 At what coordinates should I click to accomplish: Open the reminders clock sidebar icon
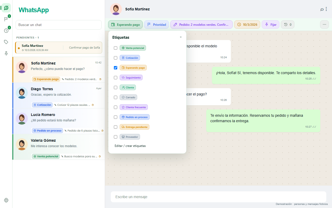pyautogui.click(x=6, y=31)
